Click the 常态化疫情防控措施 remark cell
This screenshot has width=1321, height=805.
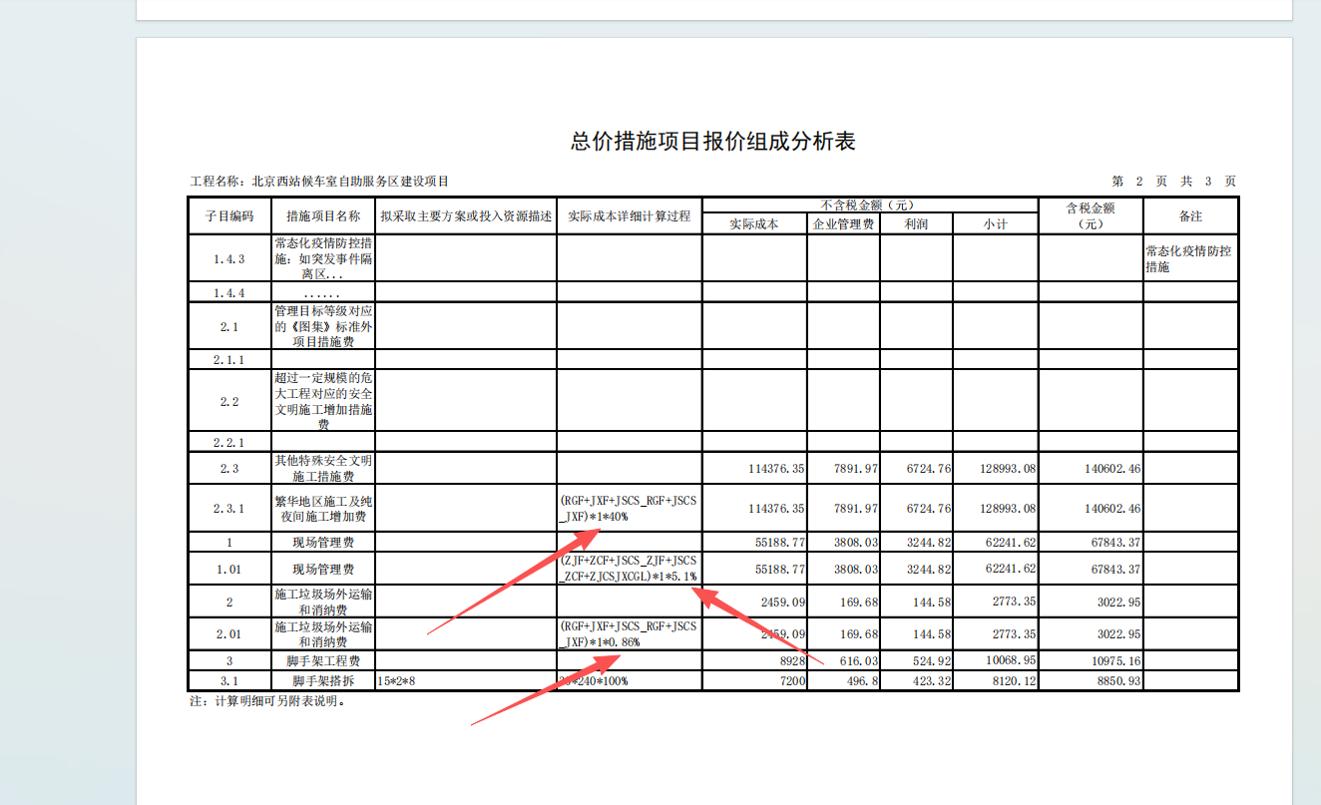pyautogui.click(x=1188, y=257)
